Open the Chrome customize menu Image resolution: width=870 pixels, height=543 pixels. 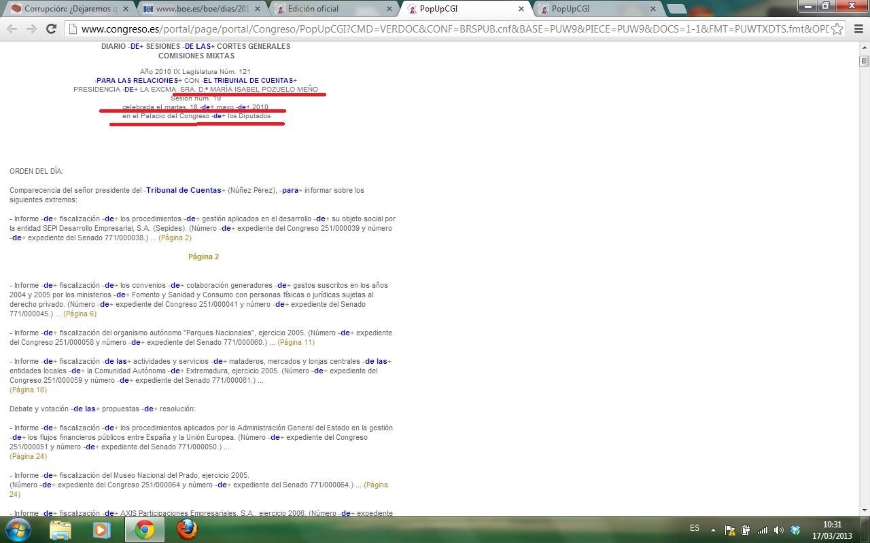point(857,29)
